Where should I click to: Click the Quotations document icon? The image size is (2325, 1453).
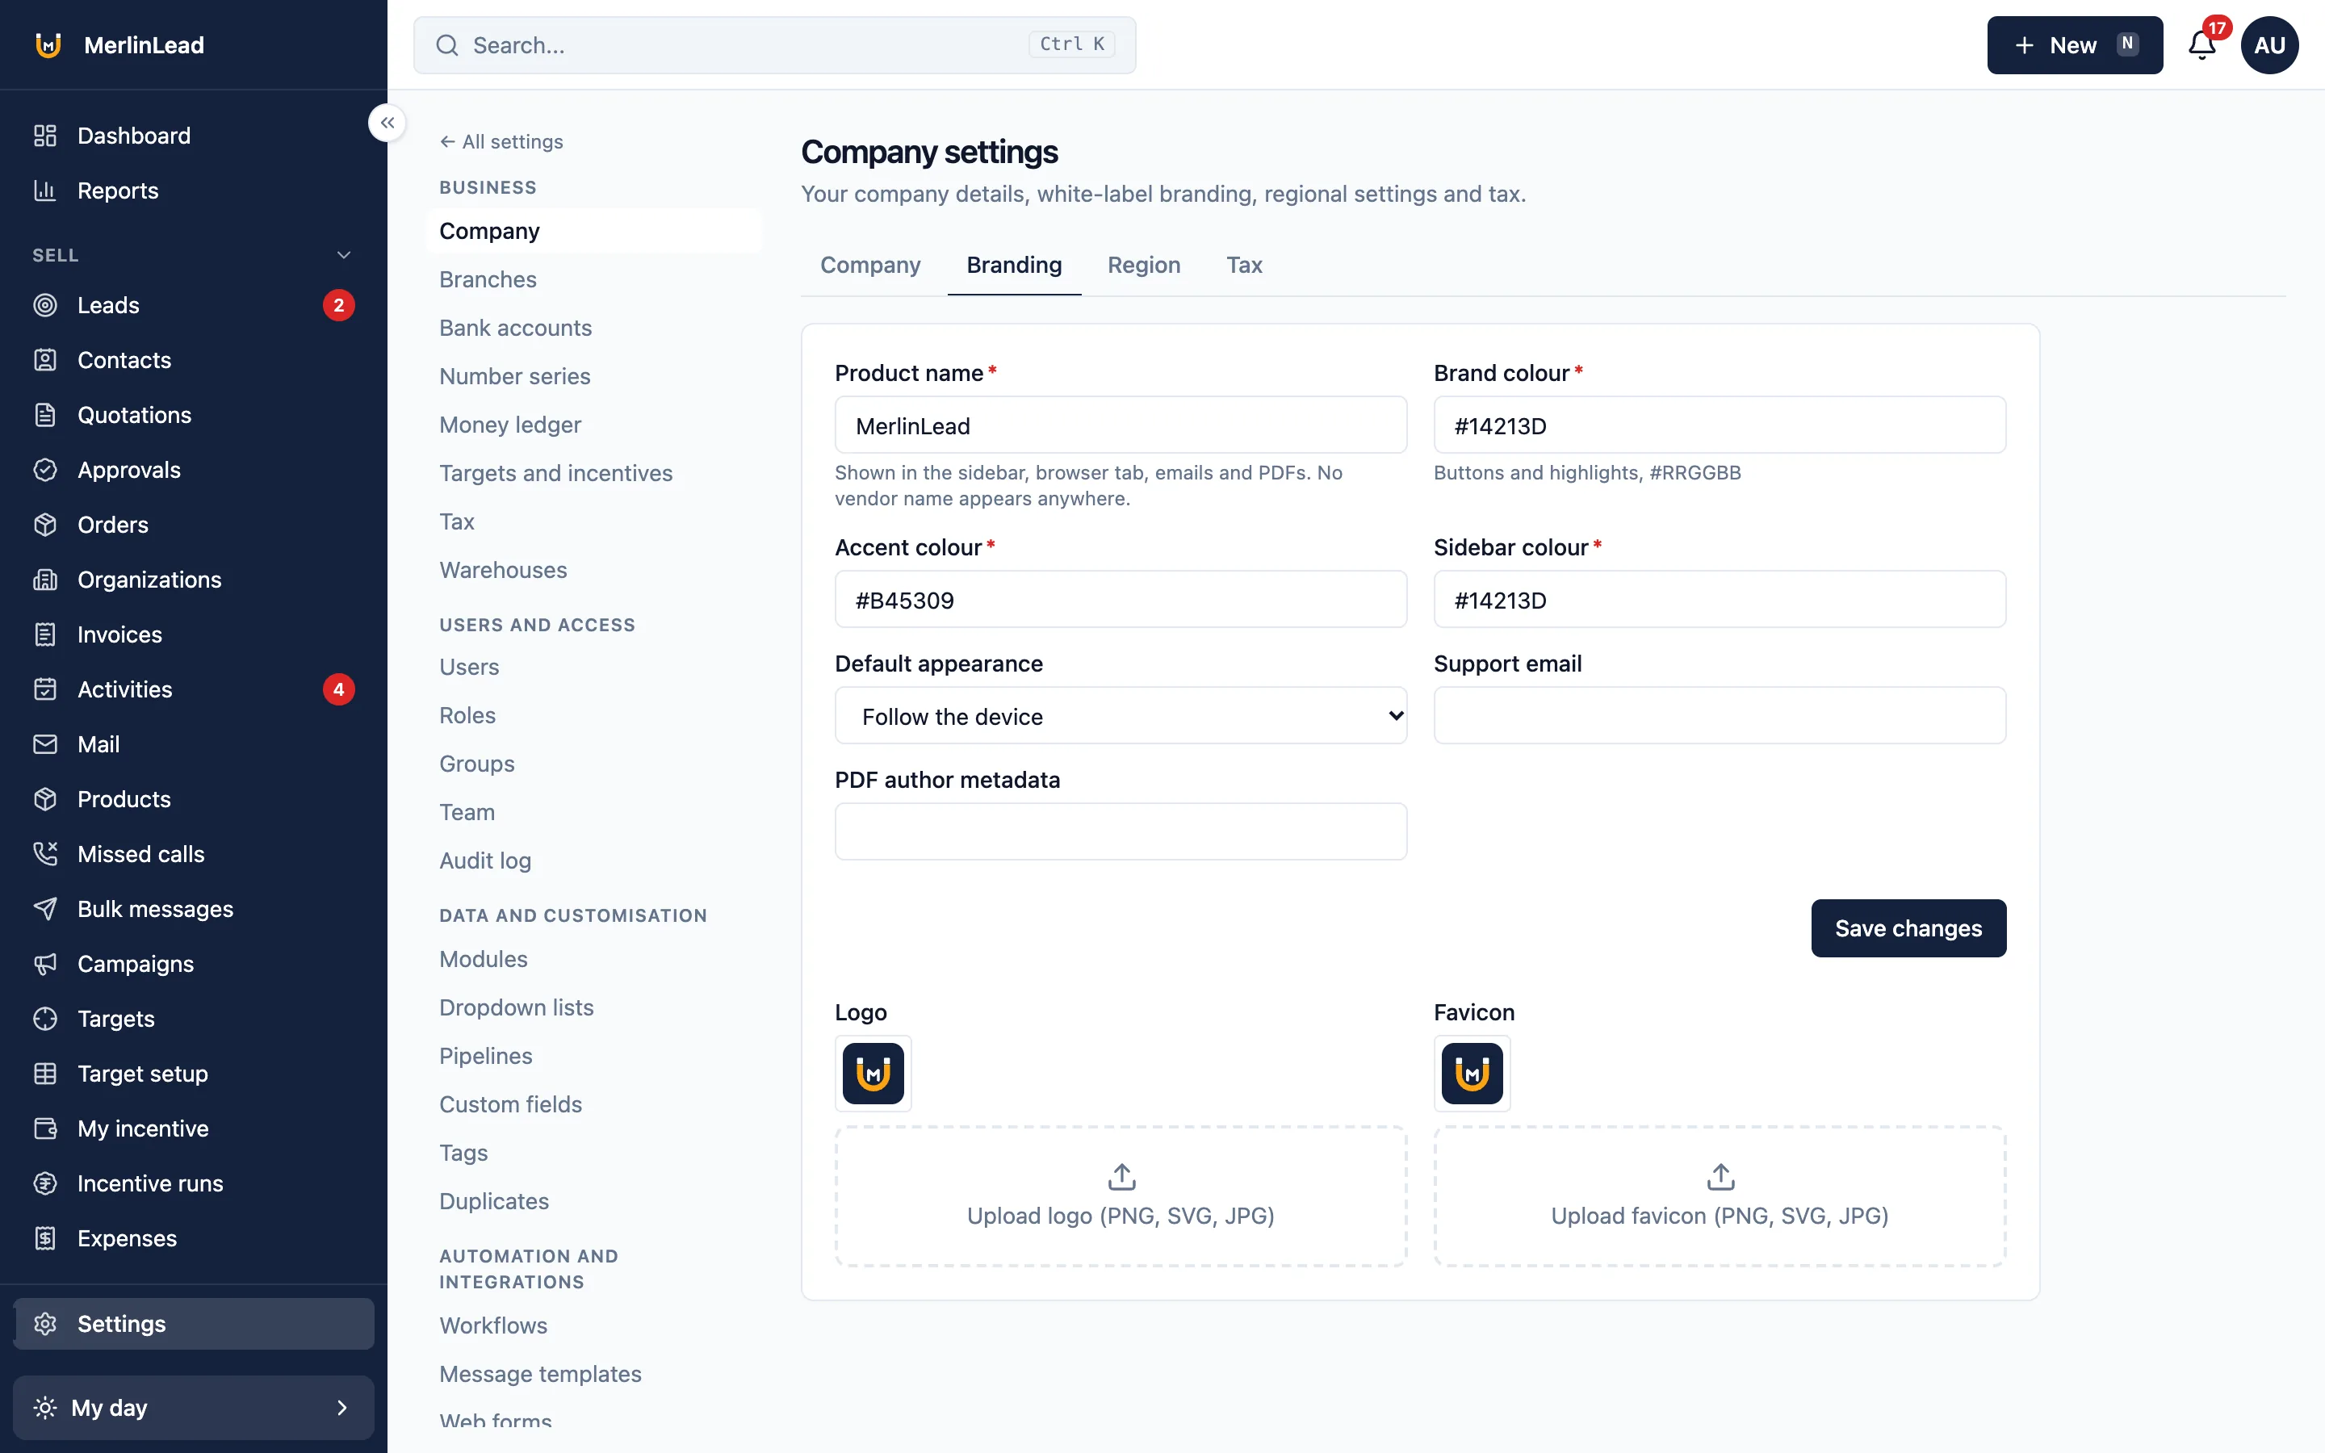[x=45, y=414]
